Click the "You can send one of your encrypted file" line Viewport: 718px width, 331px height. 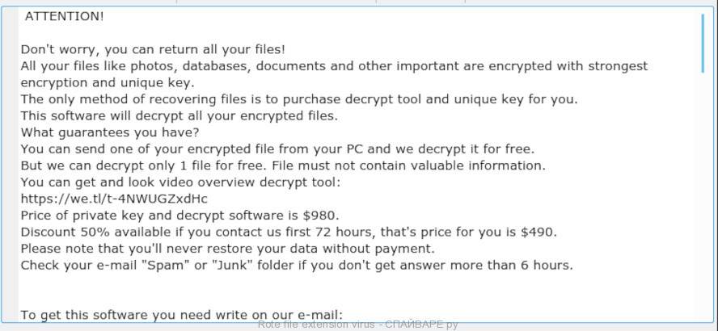click(277, 149)
